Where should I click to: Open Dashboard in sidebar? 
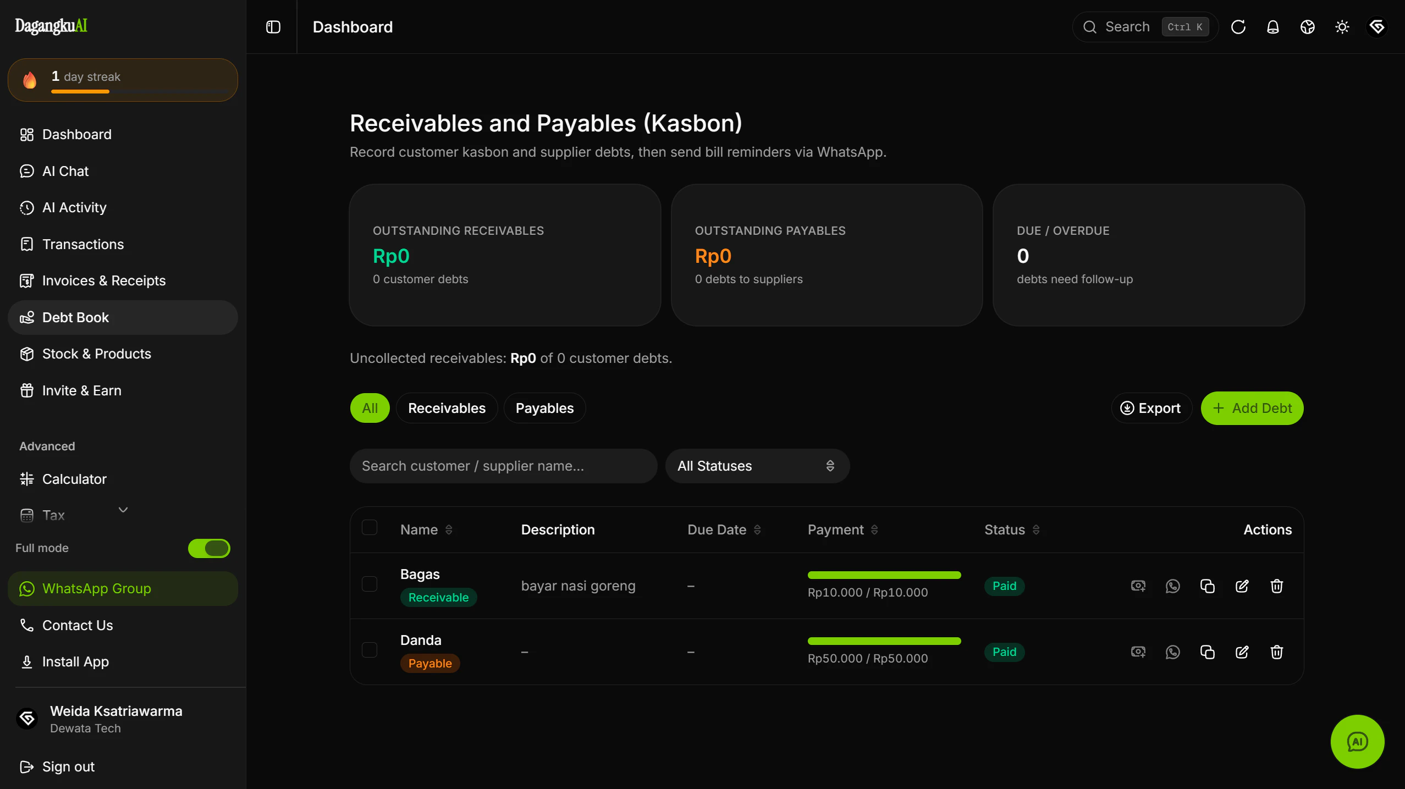[x=123, y=134]
